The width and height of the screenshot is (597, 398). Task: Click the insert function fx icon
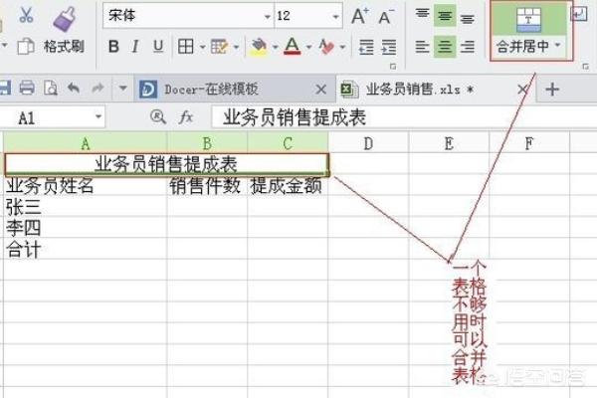click(x=186, y=117)
